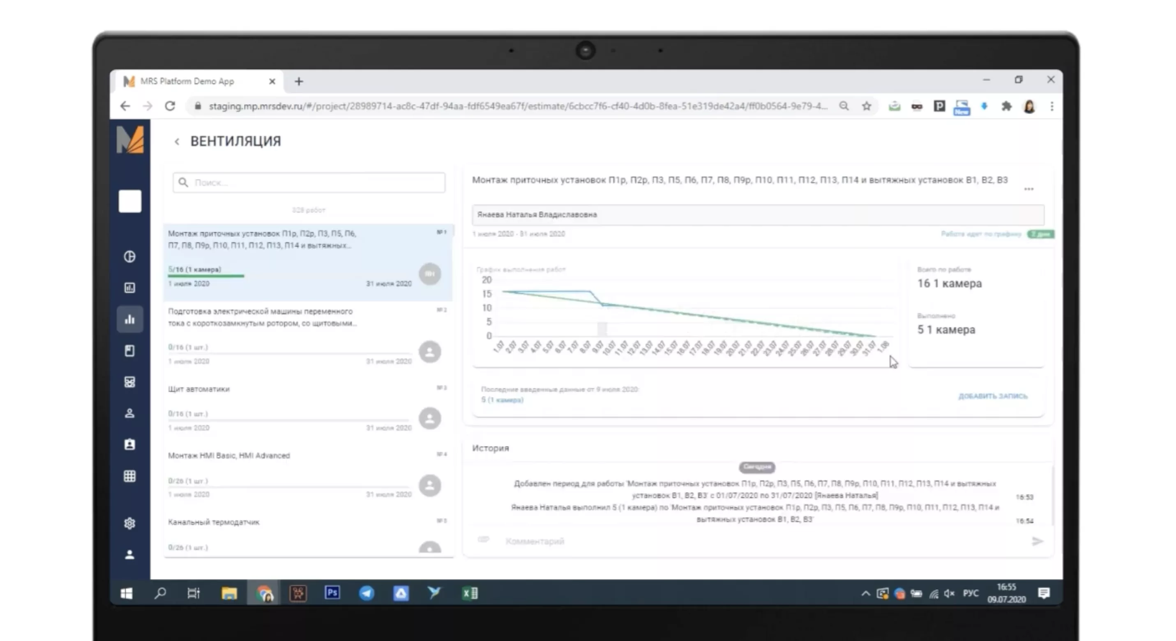Open three-dot menu of work card
Image resolution: width=1176 pixels, height=641 pixels.
1028,189
